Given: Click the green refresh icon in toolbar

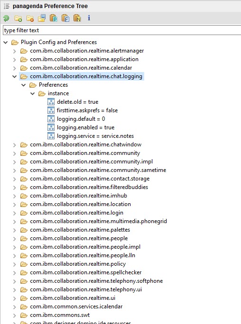Looking at the screenshot, I should 6,18.
